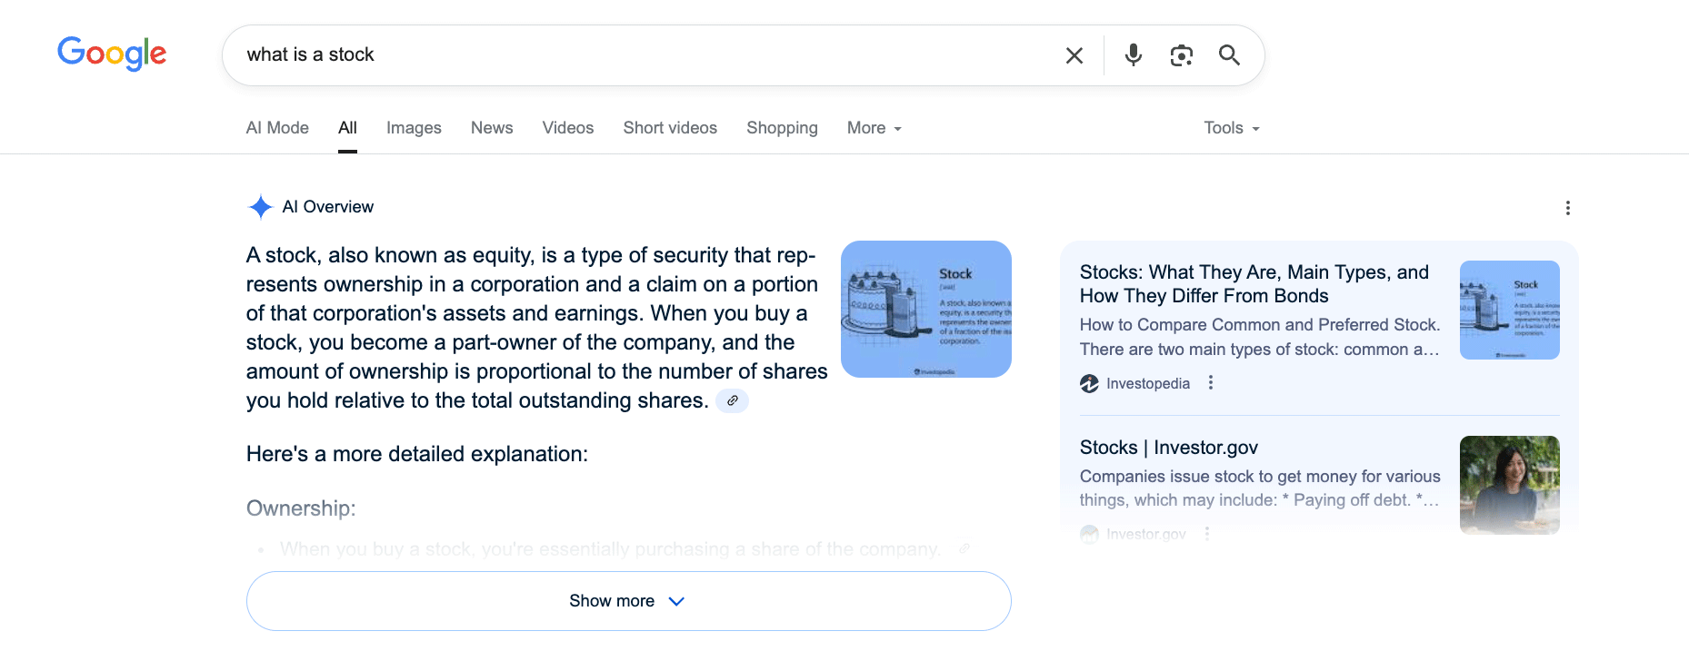1689x651 pixels.
Task: Click into the search box text field
Action: pos(636,55)
